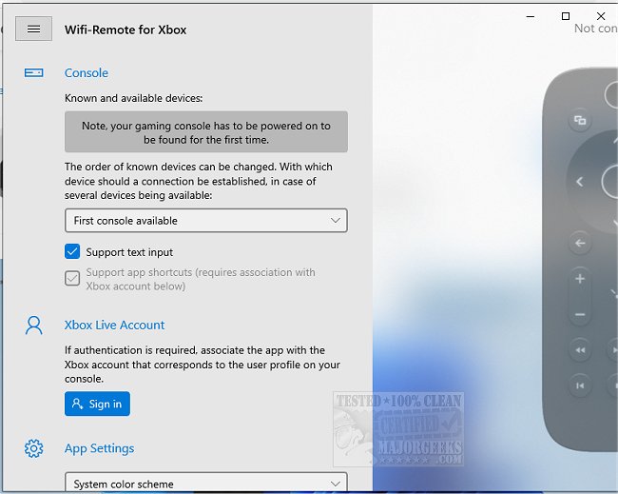Tap the D-pad center select button

(x=609, y=182)
